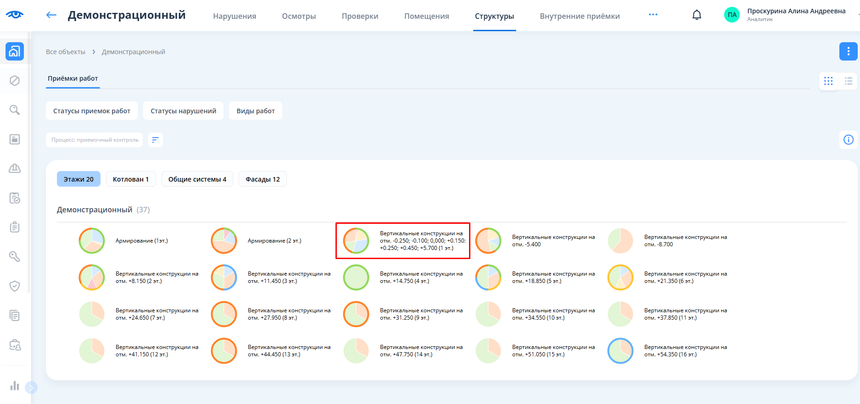Click the hard hat sidebar icon

[15, 169]
